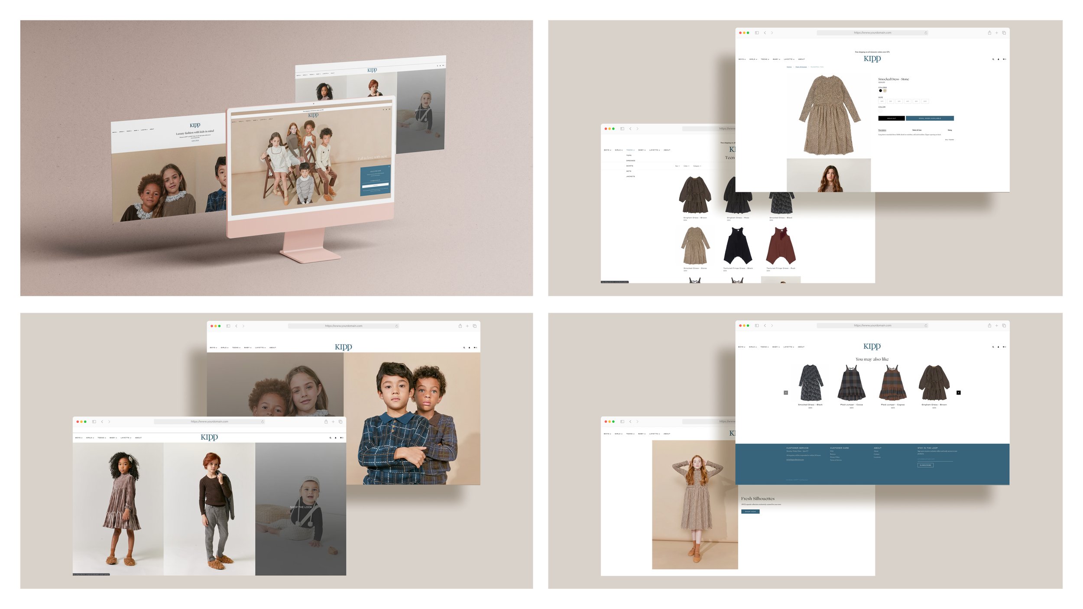
Task: Click the Email When Available button
Action: click(930, 118)
